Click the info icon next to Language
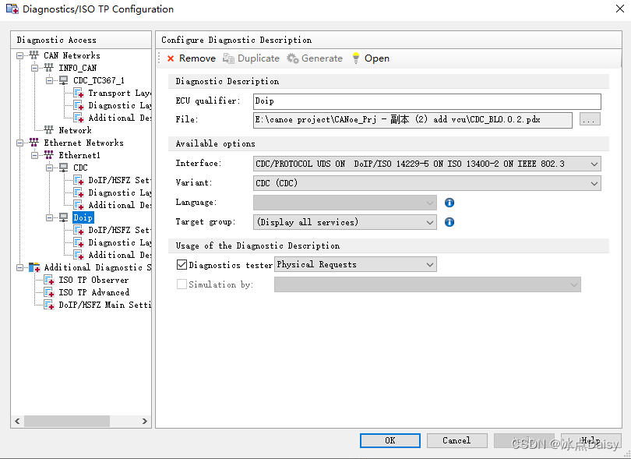The height and width of the screenshot is (459, 631). click(x=449, y=202)
